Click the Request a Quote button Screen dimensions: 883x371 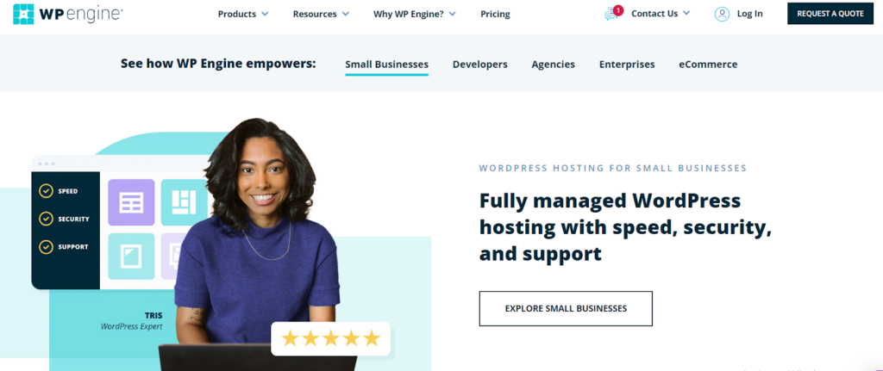click(x=830, y=14)
